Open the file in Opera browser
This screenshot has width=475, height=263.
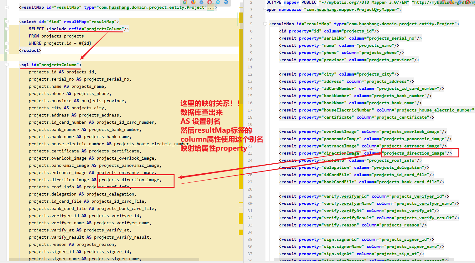209,2
